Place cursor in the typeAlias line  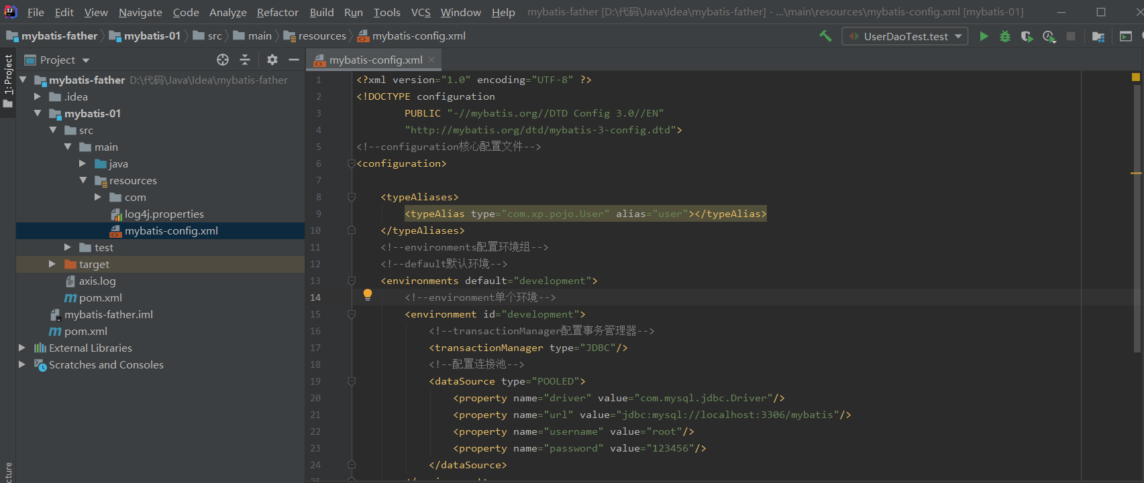585,214
